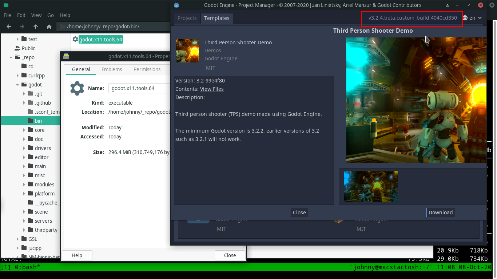Viewport: 497px width, 279px height.
Task: Select the modules folder in tree
Action: [x=44, y=185]
